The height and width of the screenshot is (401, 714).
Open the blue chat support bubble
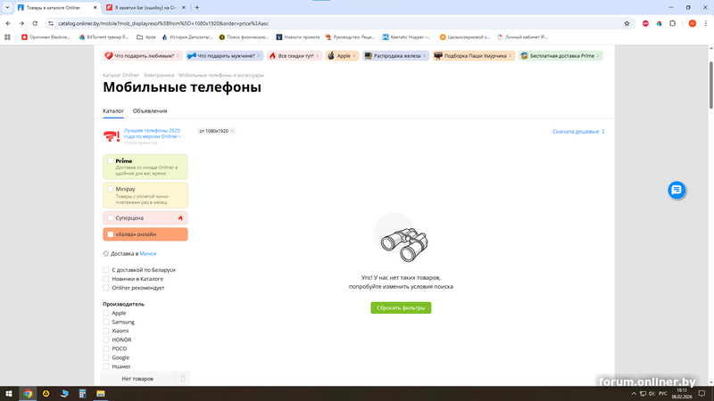677,190
